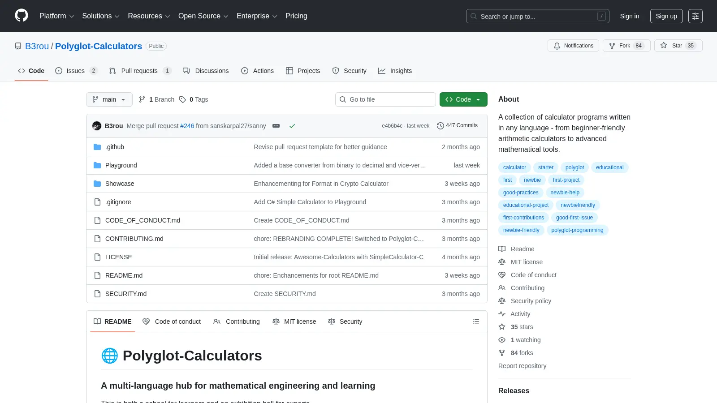
Task: Open the 447 Commits history
Action: tap(457, 126)
